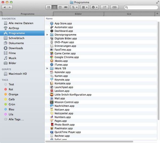Switch to Cover Flow view
Screen dimensions: 160x143
66,7
